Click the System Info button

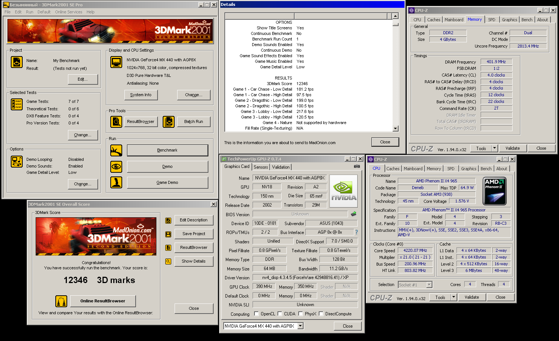coord(141,95)
